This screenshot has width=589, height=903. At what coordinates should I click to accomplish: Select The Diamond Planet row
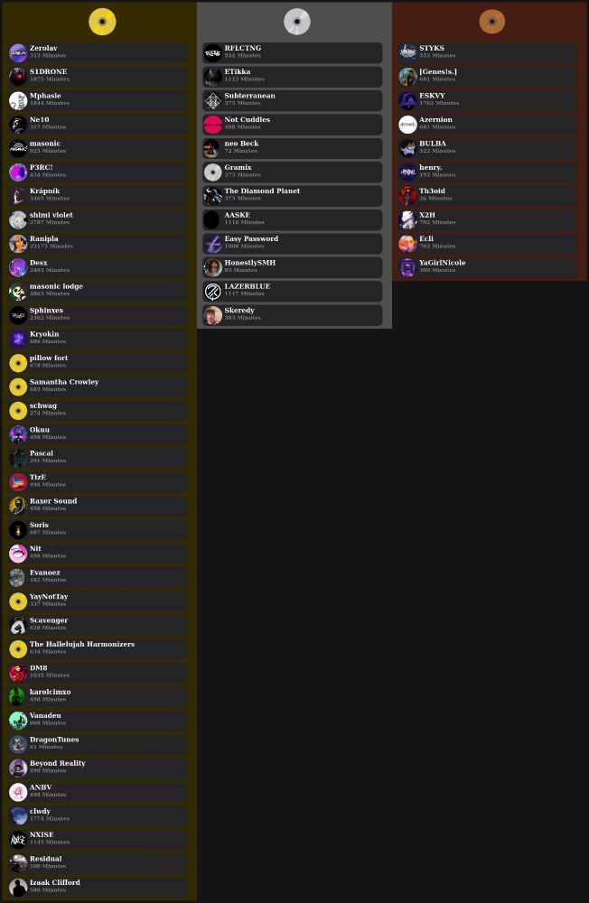click(293, 196)
